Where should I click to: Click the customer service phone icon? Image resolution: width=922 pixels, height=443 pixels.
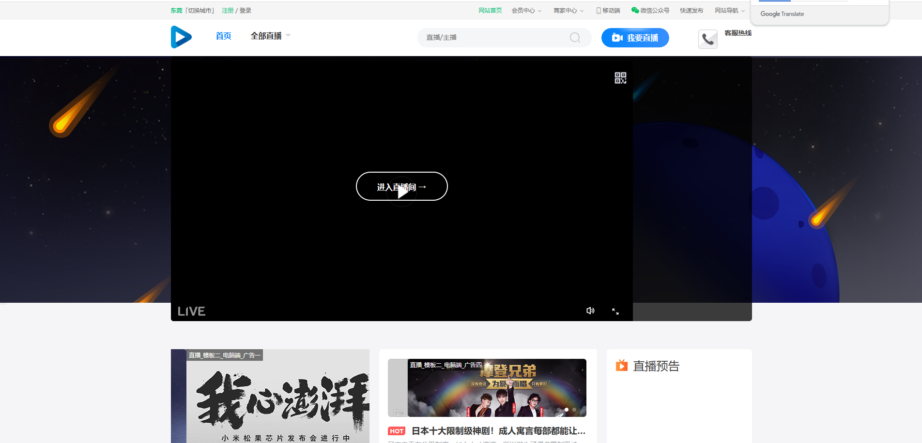coord(707,39)
